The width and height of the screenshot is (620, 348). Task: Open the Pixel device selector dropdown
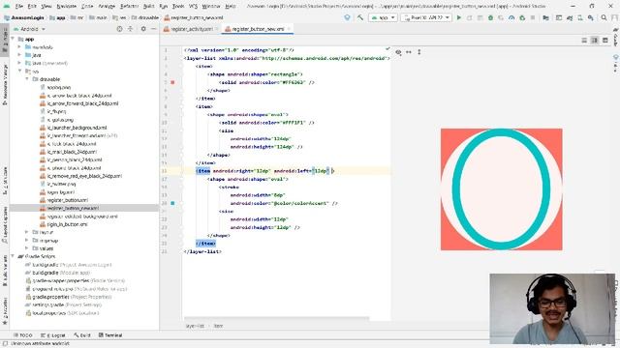tap(426, 17)
